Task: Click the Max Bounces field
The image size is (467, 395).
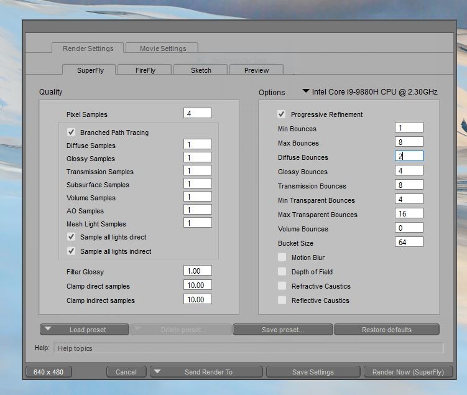Action: (x=409, y=142)
